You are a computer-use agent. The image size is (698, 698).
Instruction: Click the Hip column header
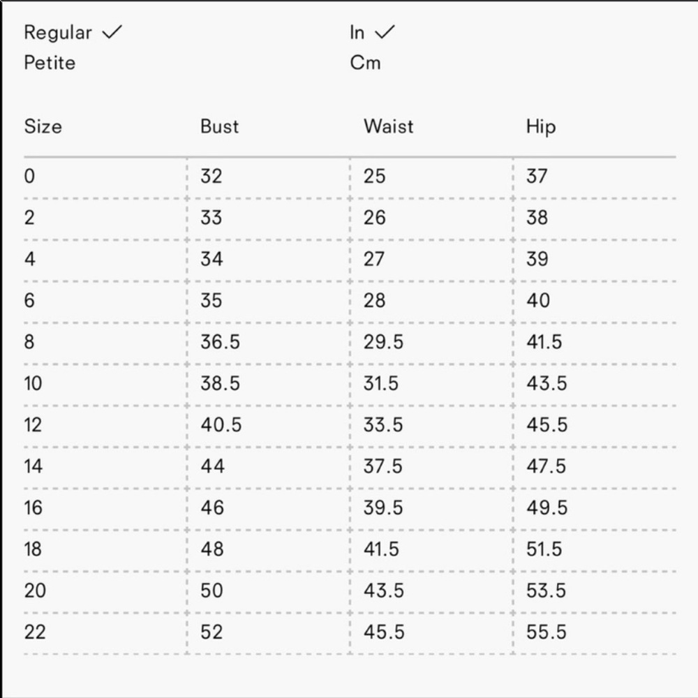coord(540,127)
